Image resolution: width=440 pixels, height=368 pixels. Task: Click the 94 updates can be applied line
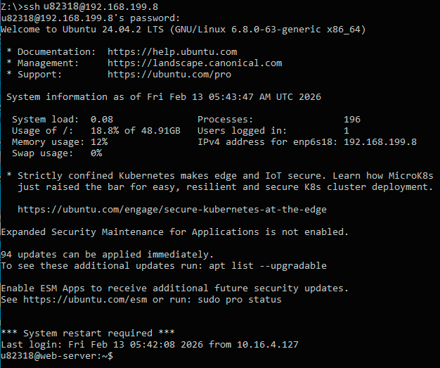click(108, 255)
